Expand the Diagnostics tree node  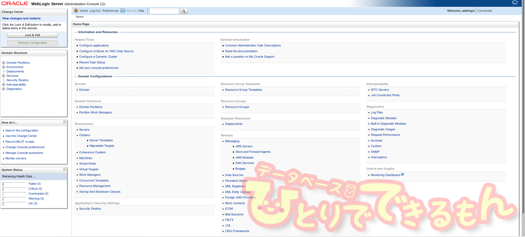point(4,89)
